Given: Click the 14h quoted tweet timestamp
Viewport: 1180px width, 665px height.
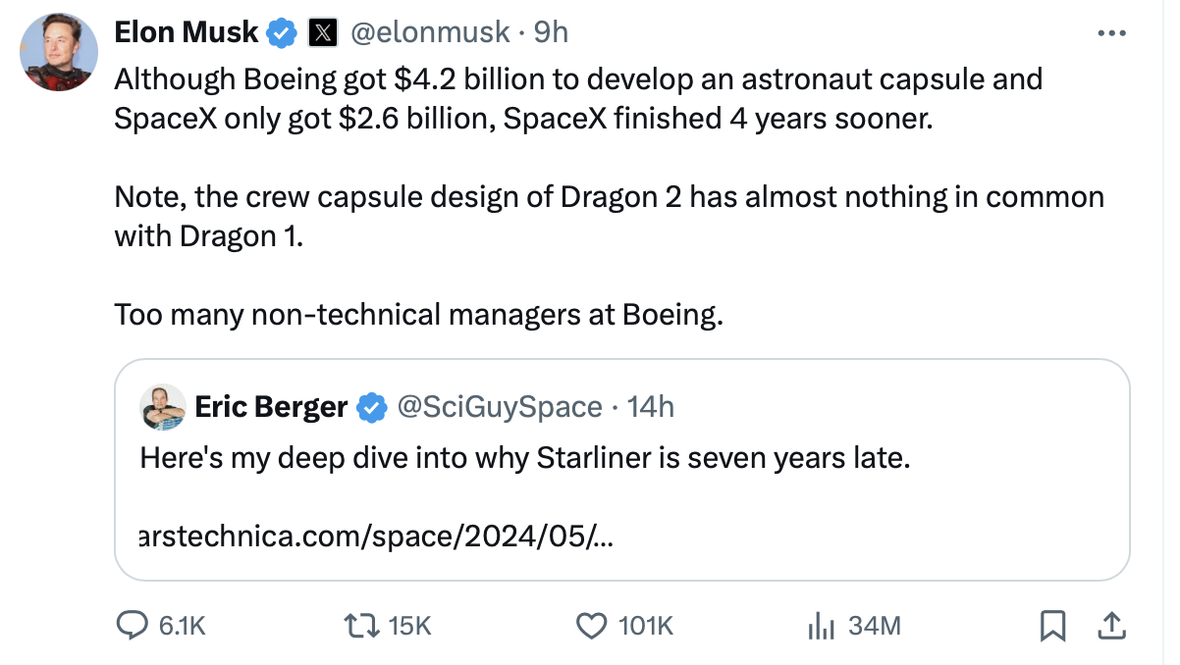Looking at the screenshot, I should [x=651, y=407].
